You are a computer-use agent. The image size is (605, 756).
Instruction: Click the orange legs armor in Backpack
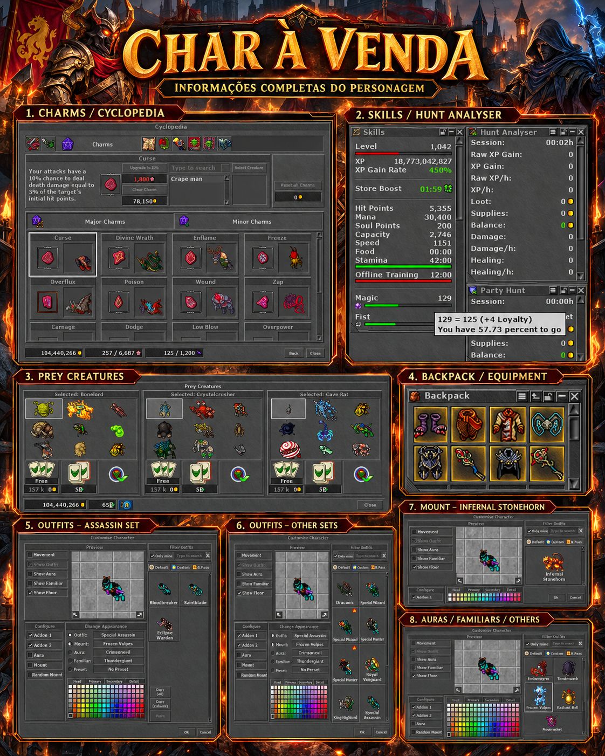pos(469,424)
